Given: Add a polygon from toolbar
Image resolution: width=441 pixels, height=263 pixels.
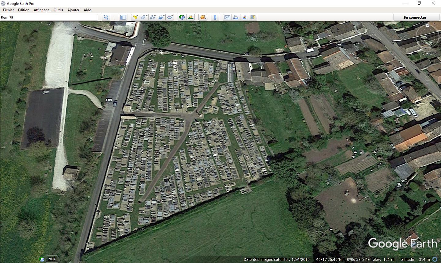Looking at the screenshot, I should tap(144, 17).
